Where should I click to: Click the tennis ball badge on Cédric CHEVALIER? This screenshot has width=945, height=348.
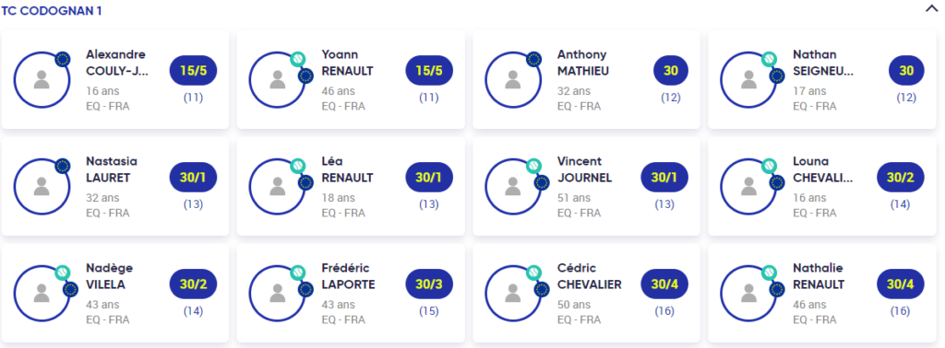[x=533, y=273]
